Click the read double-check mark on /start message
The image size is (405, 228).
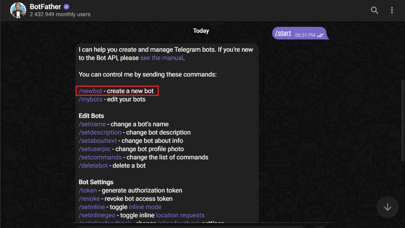(x=320, y=35)
